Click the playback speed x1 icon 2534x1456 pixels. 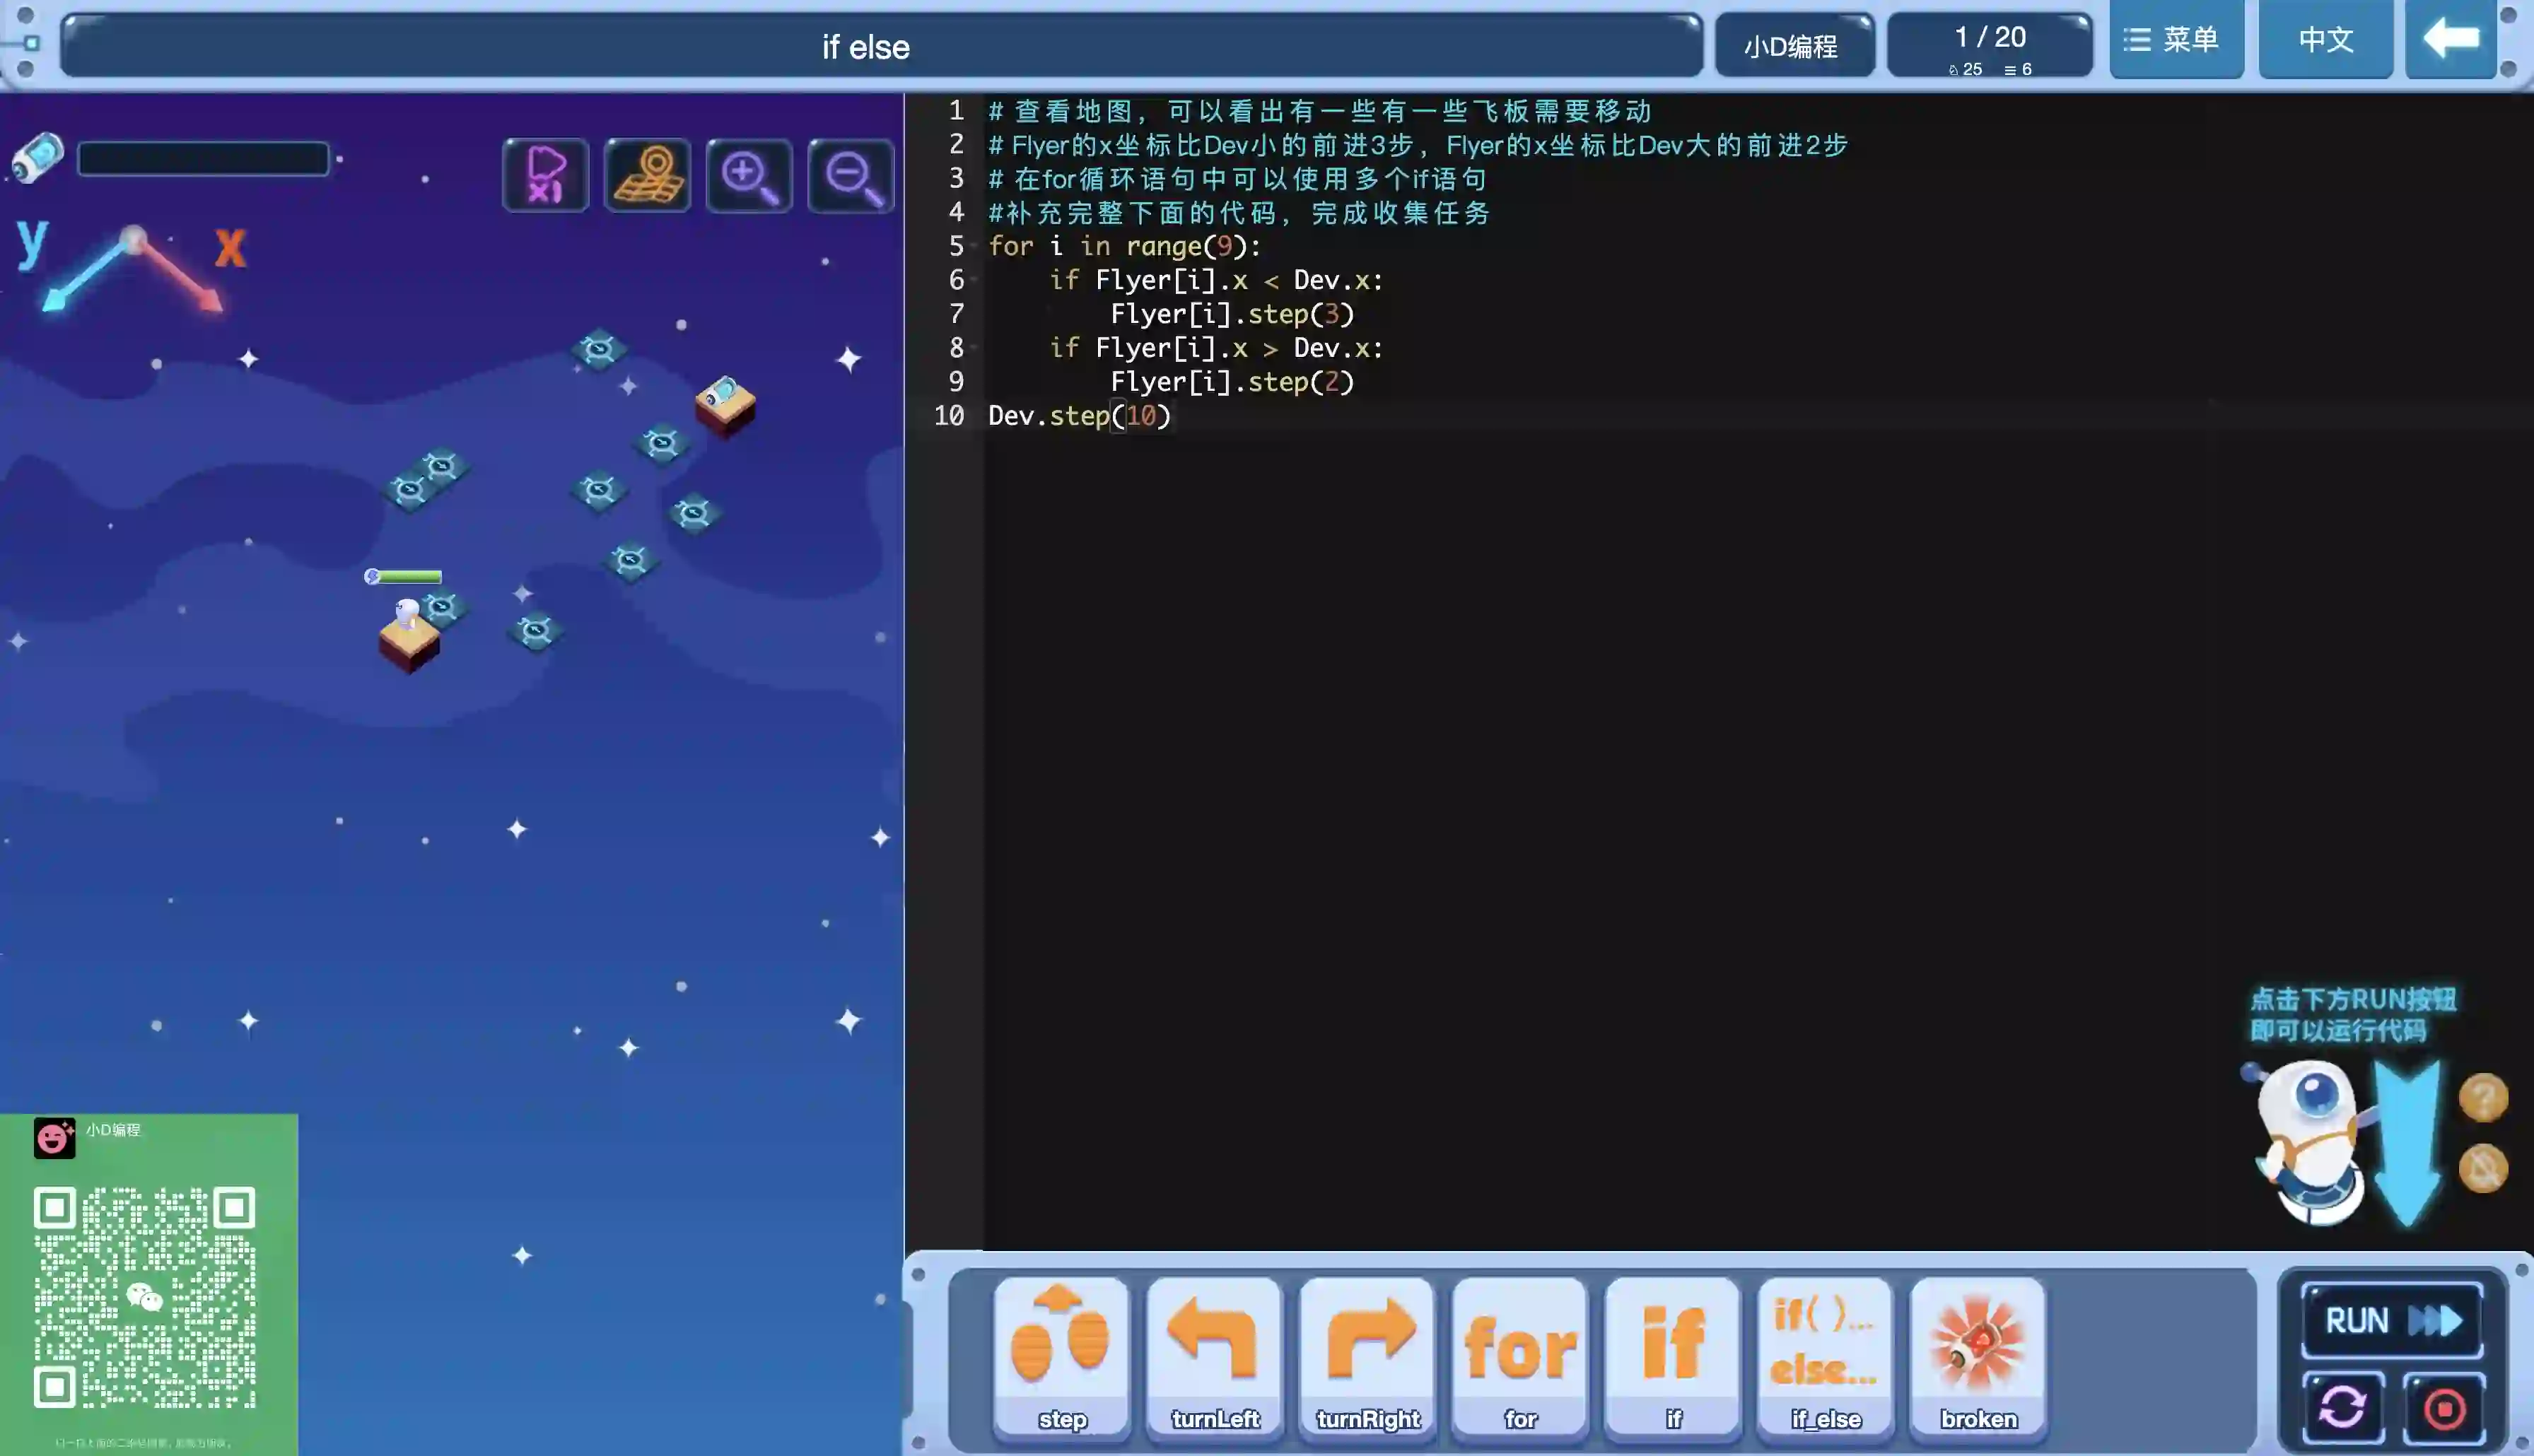tap(545, 176)
